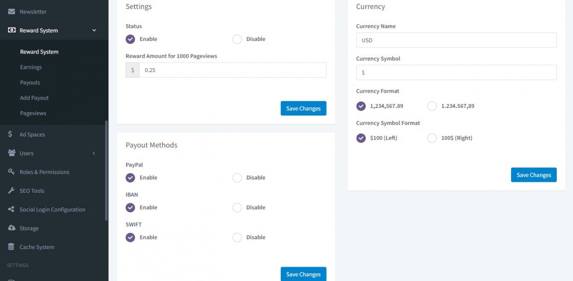Viewport: 573px width, 281px height.
Task: Click the Reward System money icon
Action: click(11, 31)
